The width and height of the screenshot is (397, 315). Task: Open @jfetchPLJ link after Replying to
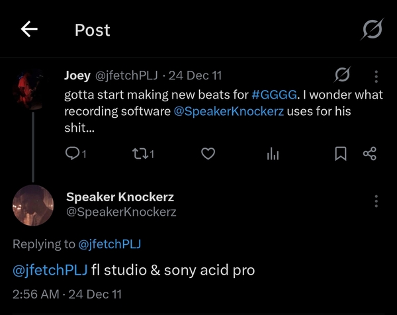(x=109, y=244)
